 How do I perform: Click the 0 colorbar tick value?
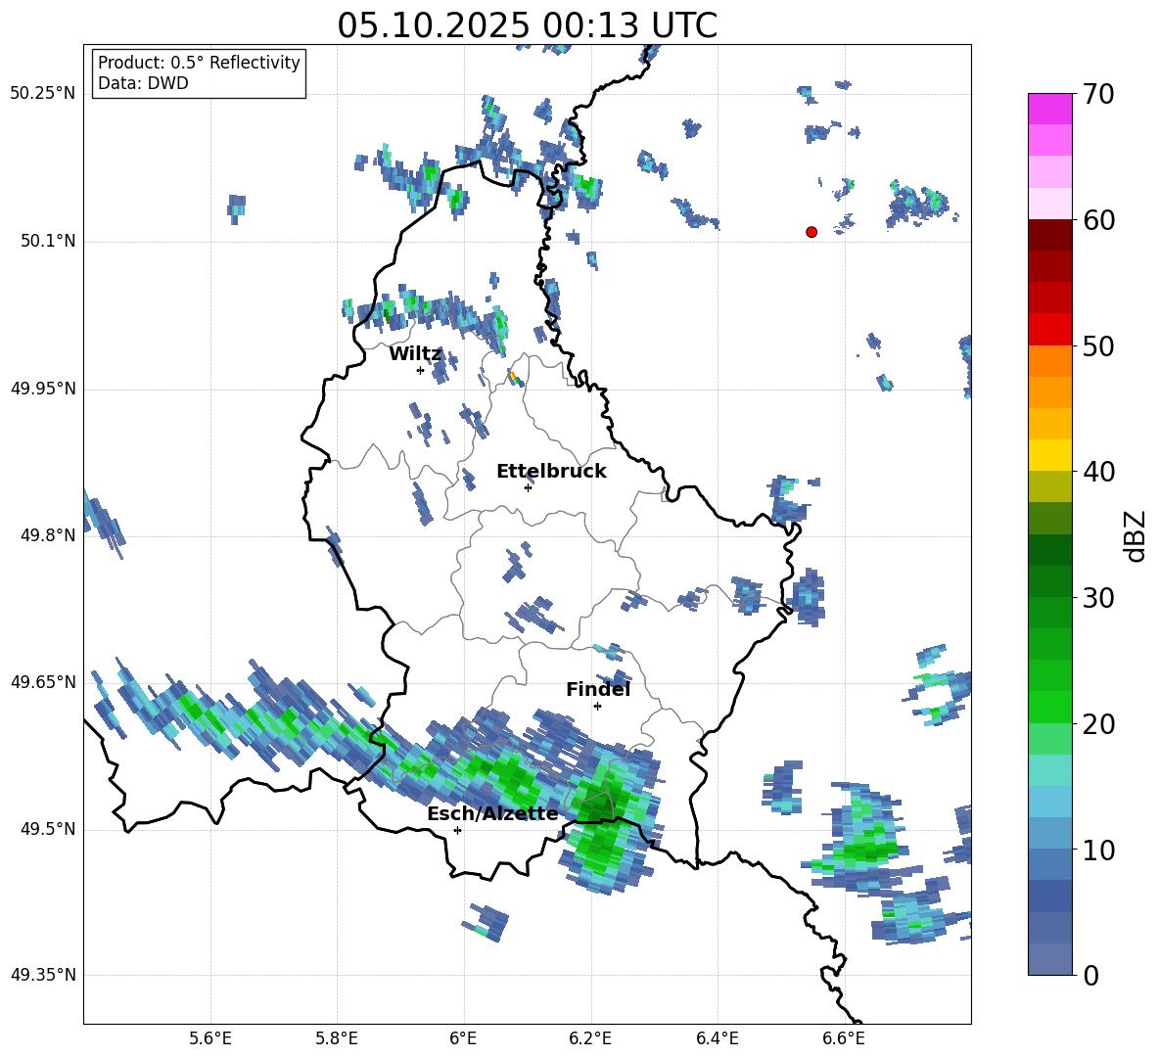pos(1091,975)
